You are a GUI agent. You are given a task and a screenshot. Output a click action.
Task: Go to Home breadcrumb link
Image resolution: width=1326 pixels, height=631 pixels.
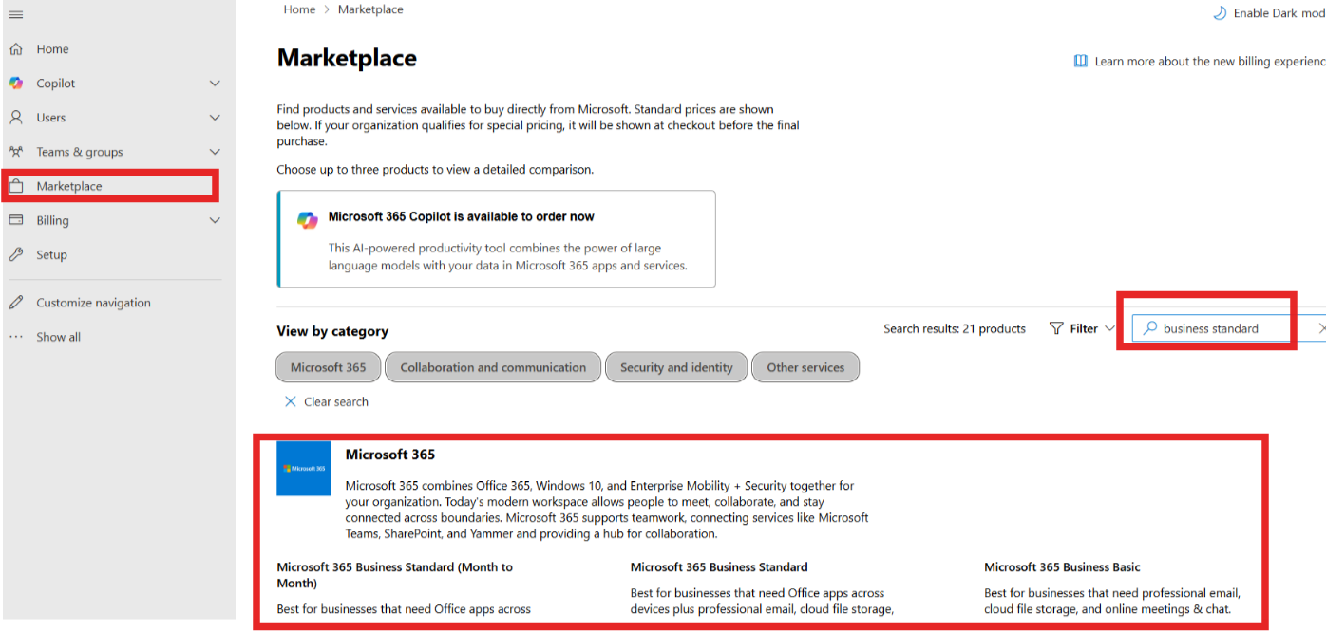click(x=299, y=9)
